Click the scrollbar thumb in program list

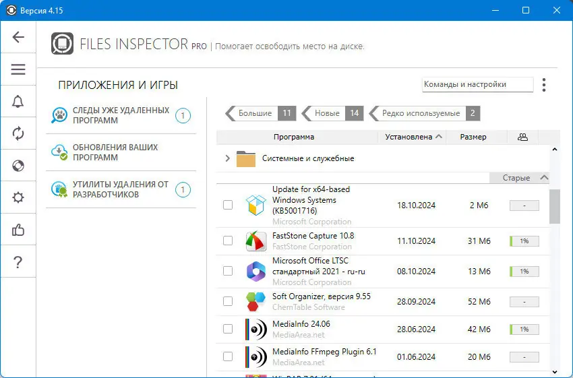click(x=555, y=206)
